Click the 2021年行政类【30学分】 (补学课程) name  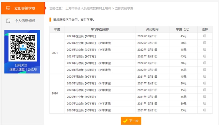pyautogui.click(x=89, y=70)
